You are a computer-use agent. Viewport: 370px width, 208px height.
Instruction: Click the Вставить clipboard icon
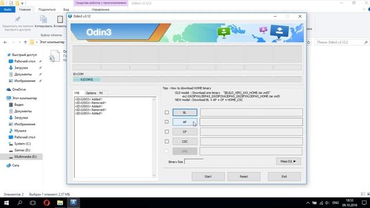[60, 19]
